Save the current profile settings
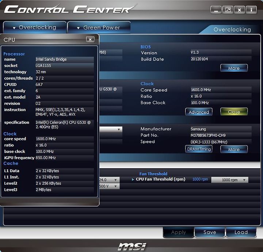This screenshot has height=252, width=263. click(x=210, y=232)
